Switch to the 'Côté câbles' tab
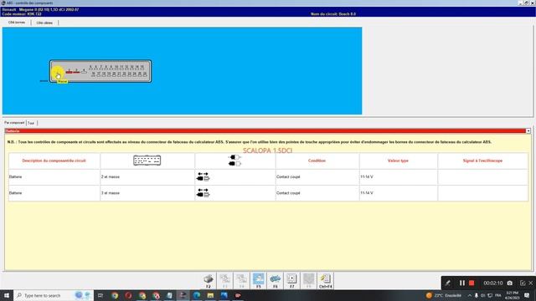 point(44,23)
